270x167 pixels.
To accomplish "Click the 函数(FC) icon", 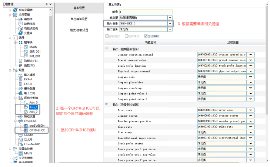I will click(x=20, y=66).
